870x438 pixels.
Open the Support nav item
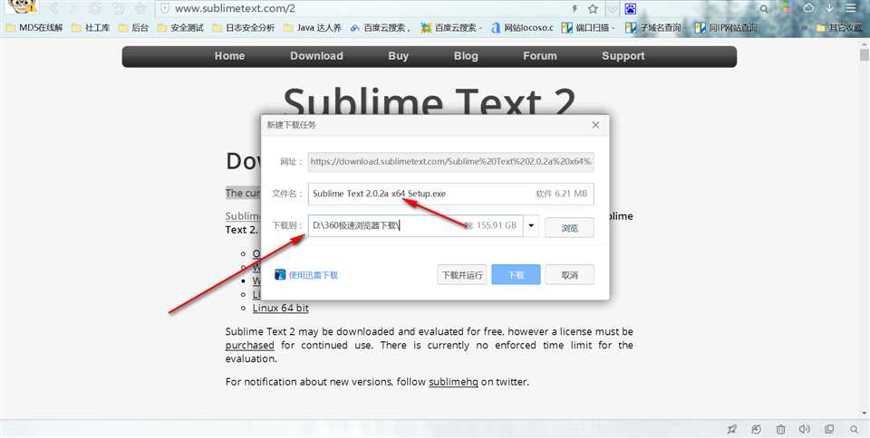623,56
